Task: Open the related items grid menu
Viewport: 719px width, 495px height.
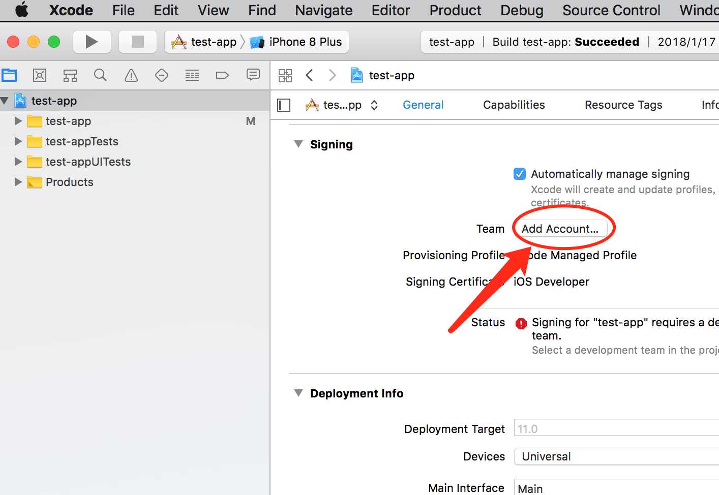Action: [x=285, y=76]
